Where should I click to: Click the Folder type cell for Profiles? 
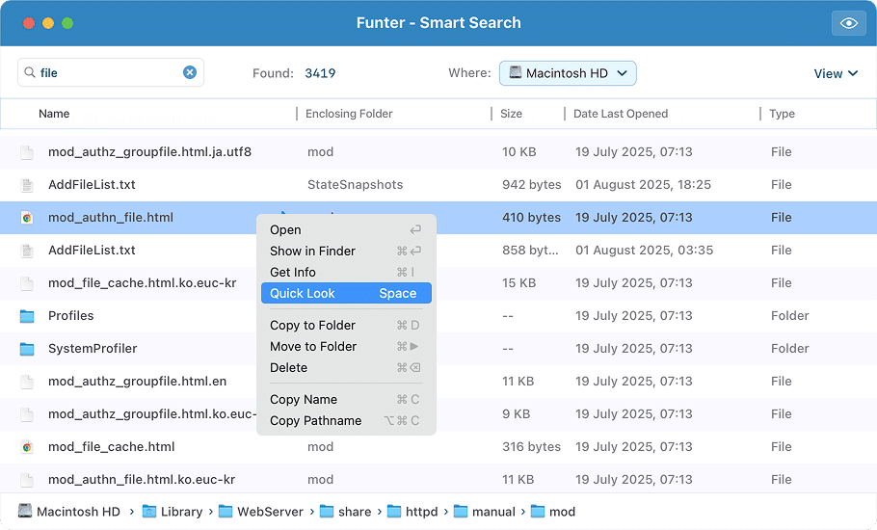tap(789, 315)
